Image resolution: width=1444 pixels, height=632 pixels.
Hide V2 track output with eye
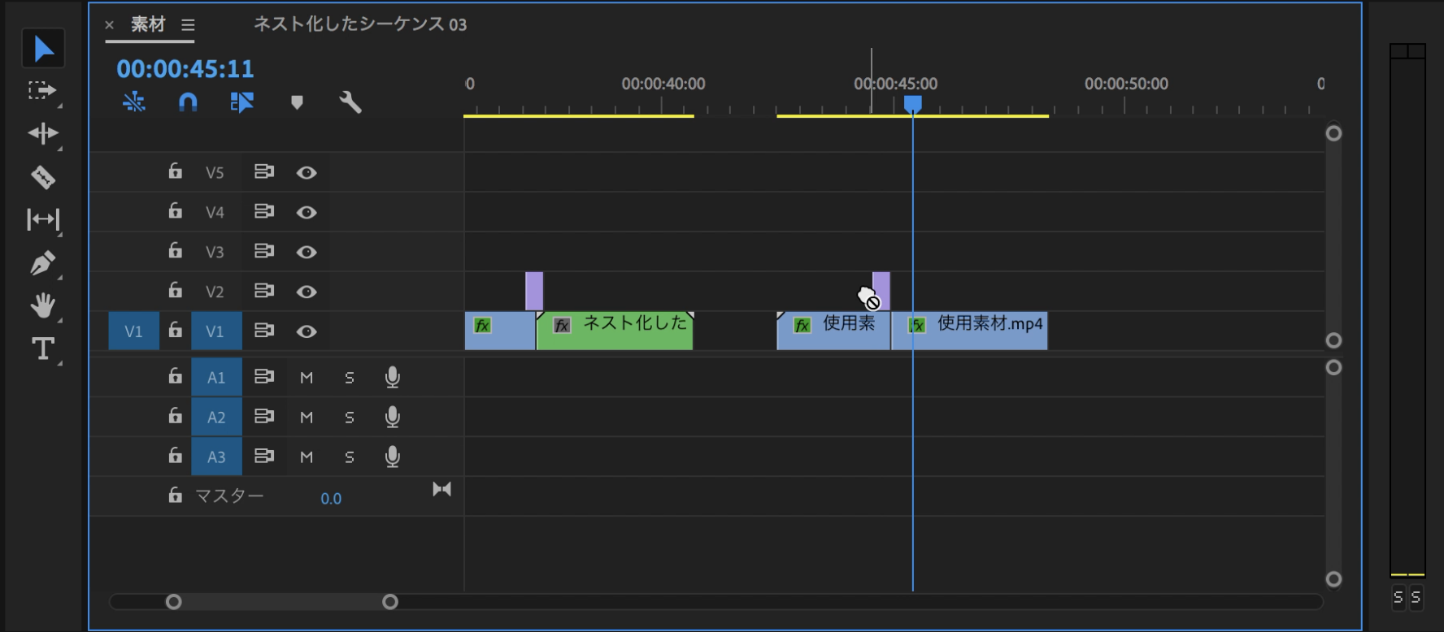[x=307, y=292]
